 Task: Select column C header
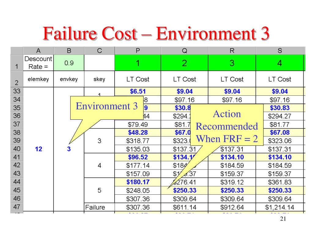click(99, 51)
